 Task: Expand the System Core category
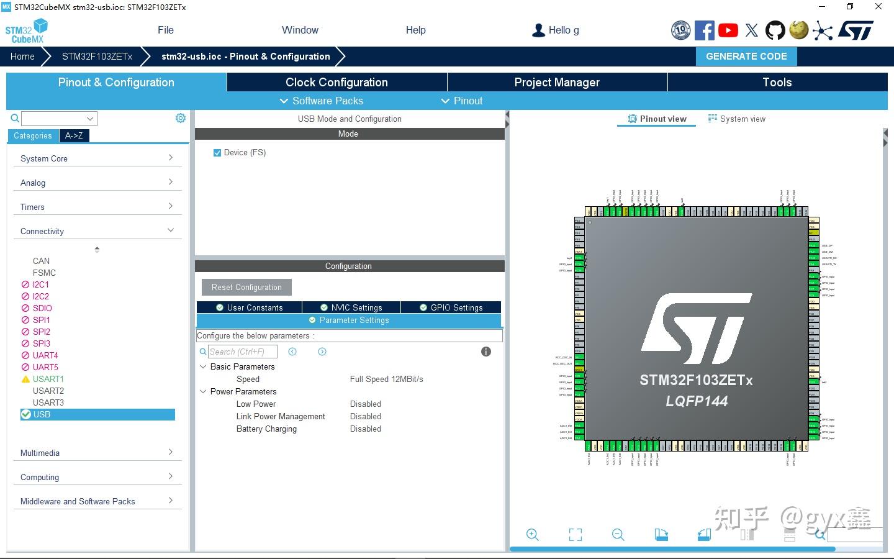click(97, 158)
